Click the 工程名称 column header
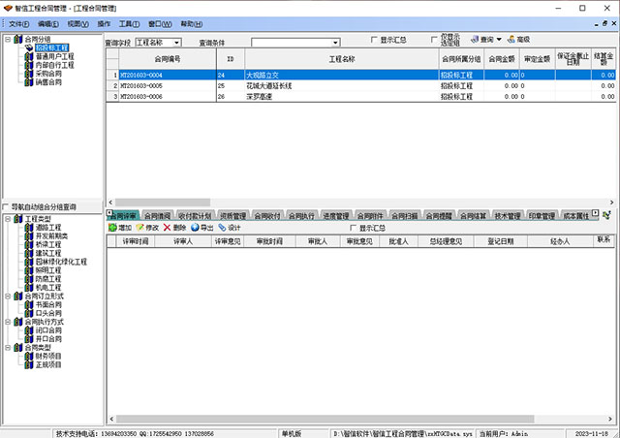Image resolution: width=620 pixels, height=438 pixels. [342, 59]
